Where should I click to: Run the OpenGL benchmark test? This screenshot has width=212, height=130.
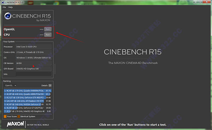coord(48,29)
